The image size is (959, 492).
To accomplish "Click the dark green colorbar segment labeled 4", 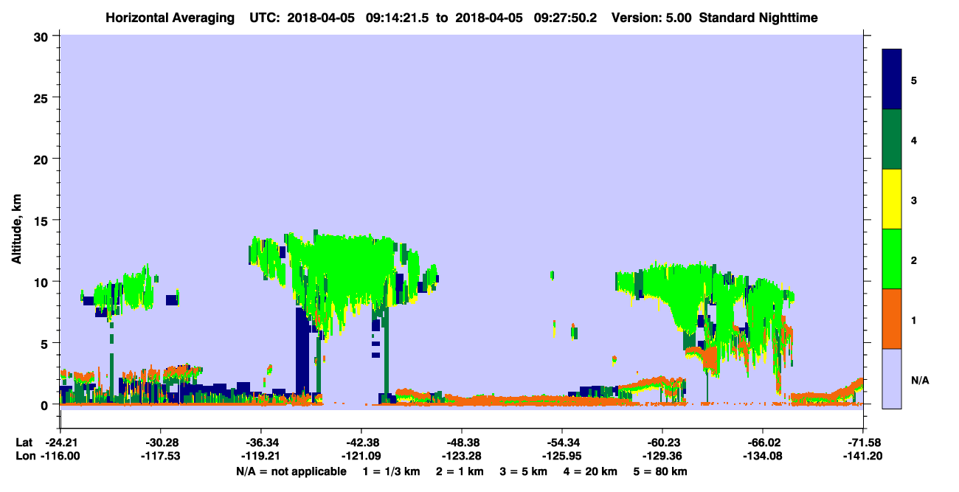I will (892, 139).
